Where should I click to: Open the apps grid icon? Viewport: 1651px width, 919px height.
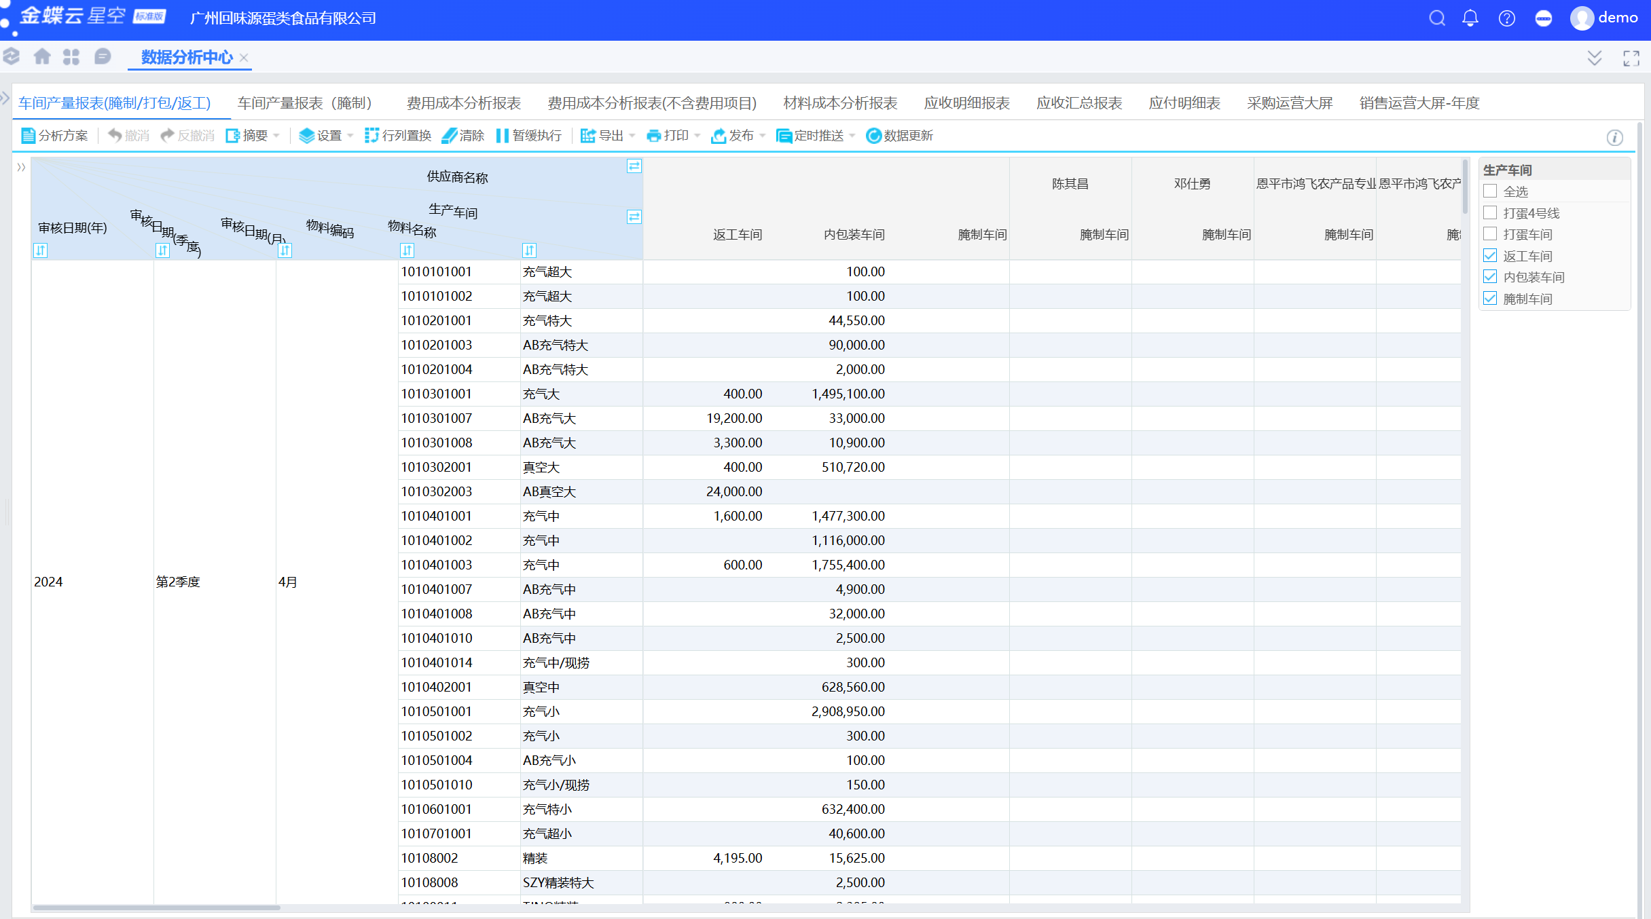(x=71, y=56)
